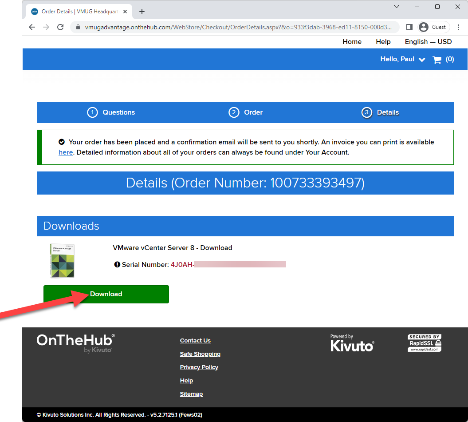The width and height of the screenshot is (468, 422).
Task: Click the VMware vCenter Server 8 title
Action: point(173,248)
